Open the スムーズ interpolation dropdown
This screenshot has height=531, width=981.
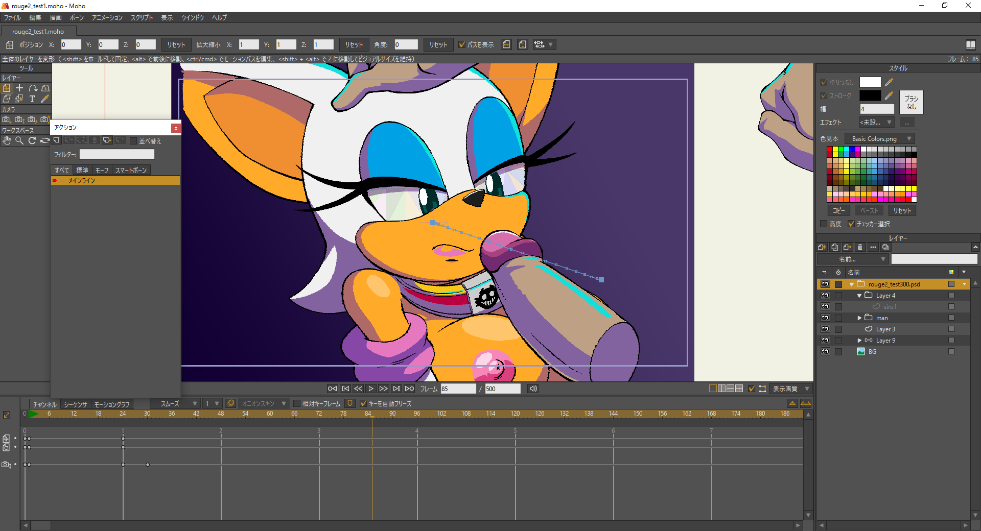[178, 404]
